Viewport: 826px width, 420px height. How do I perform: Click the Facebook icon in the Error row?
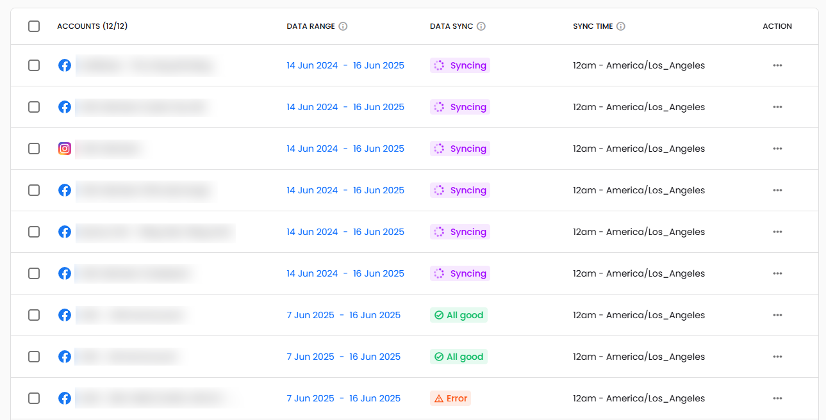tap(65, 398)
